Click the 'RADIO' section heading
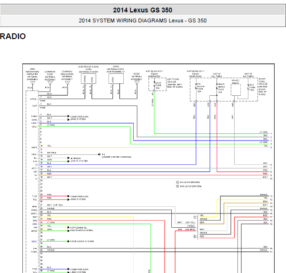This screenshot has height=273, width=286. (13, 36)
